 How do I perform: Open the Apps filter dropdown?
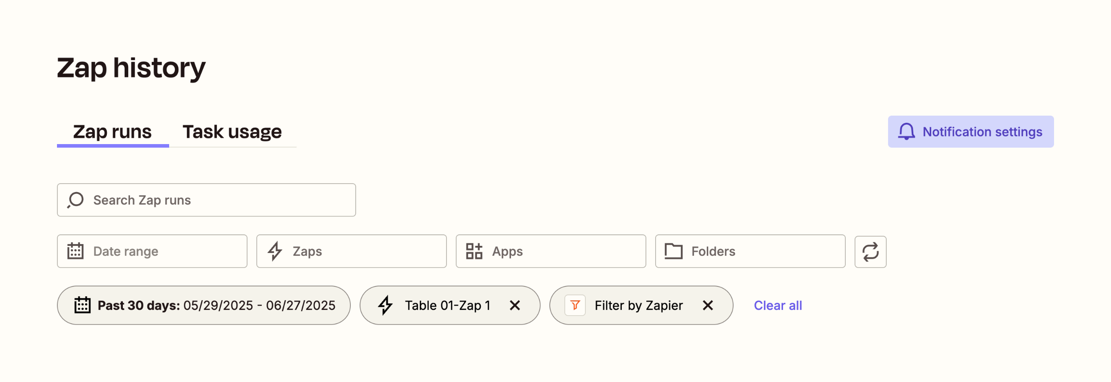[x=551, y=251]
